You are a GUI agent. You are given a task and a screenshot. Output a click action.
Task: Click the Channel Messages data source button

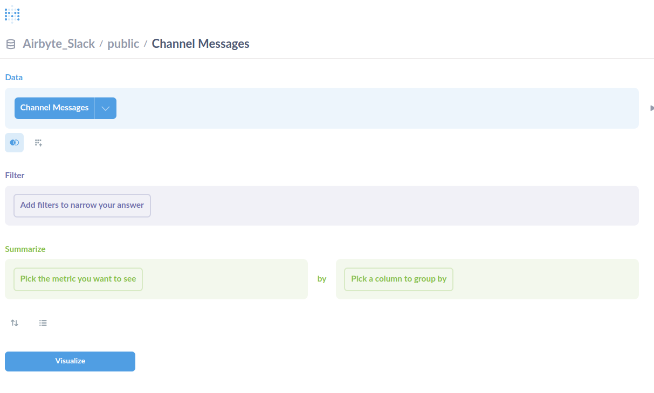[x=54, y=108]
